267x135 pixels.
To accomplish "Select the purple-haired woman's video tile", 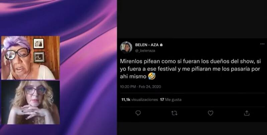I will click(30, 58).
